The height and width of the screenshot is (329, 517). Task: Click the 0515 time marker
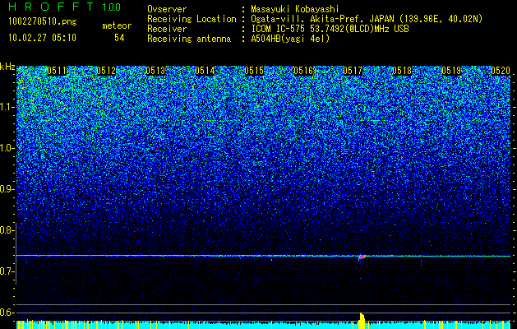(254, 71)
